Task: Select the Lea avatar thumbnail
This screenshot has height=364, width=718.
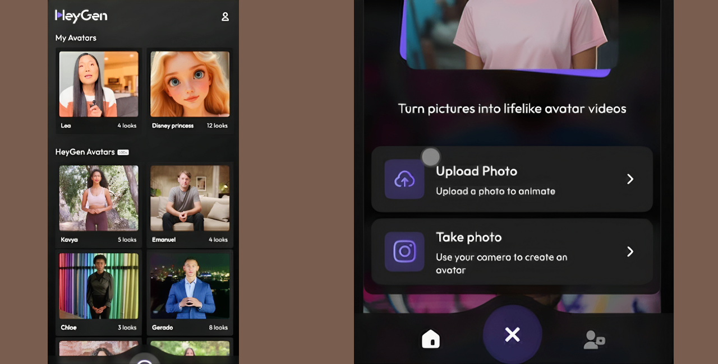Action: 99,84
